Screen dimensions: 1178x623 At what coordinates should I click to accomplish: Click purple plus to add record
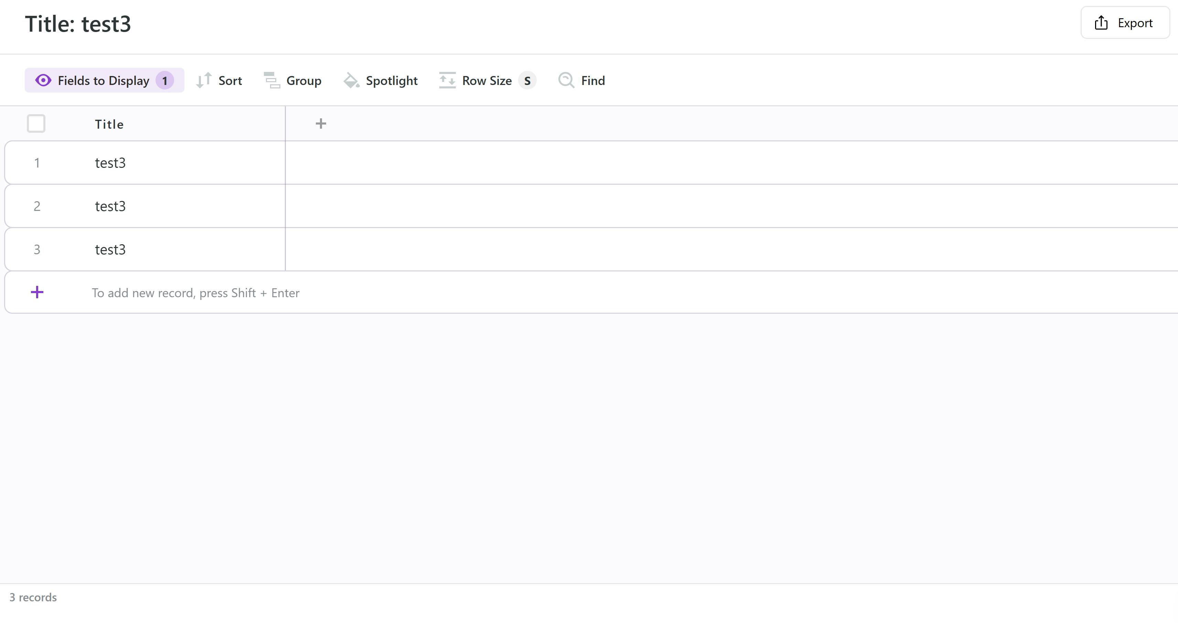pos(37,292)
